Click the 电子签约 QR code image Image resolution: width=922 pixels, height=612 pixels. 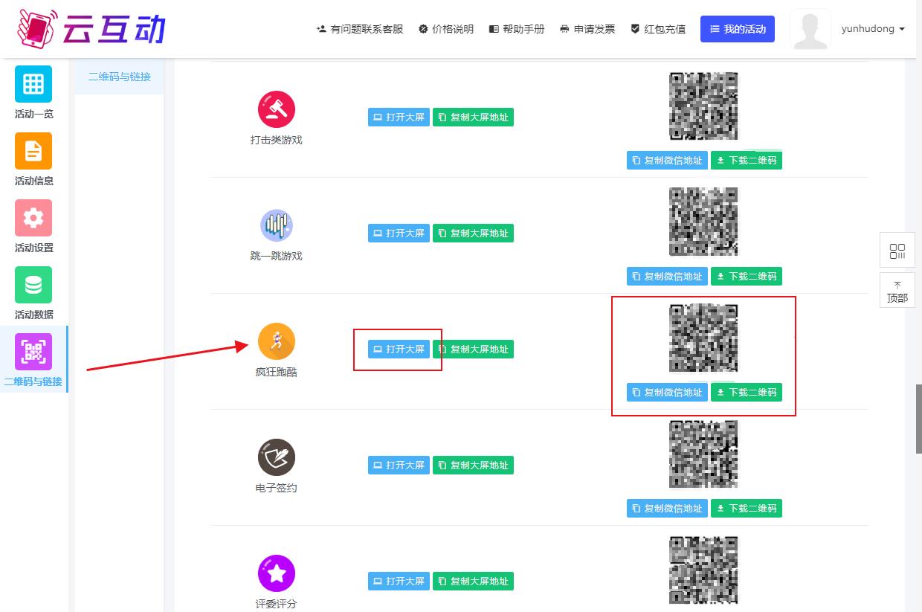coord(704,454)
